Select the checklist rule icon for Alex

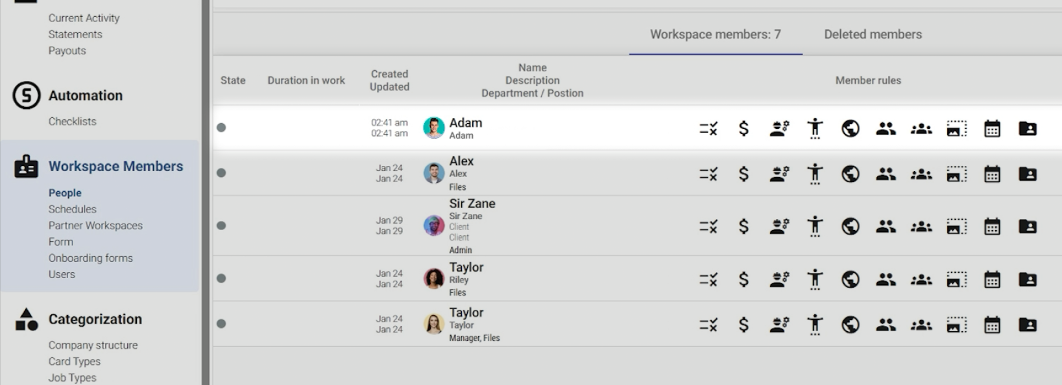click(x=708, y=174)
